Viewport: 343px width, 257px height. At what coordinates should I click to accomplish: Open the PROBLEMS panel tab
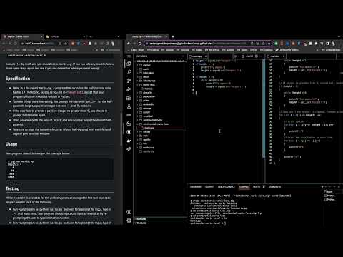pyautogui.click(x=196, y=187)
